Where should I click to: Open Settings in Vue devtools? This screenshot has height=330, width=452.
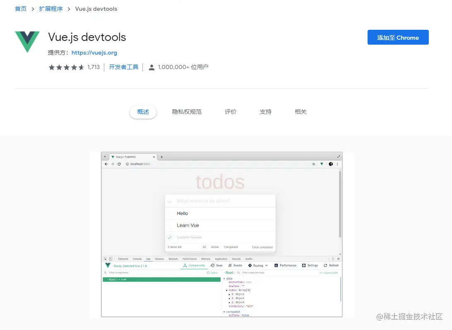click(310, 265)
